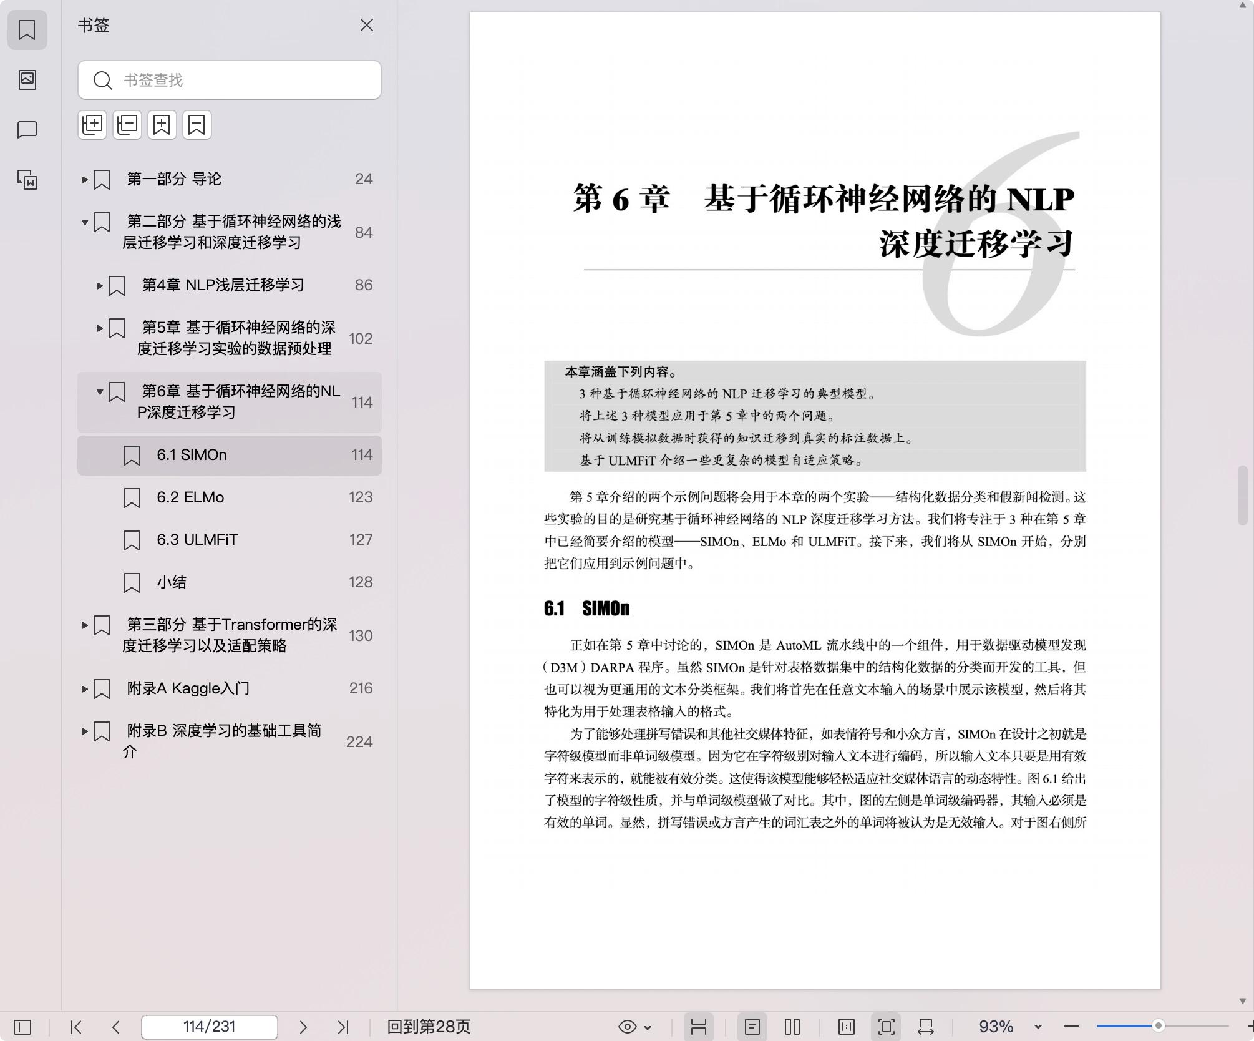This screenshot has width=1254, height=1041.
Task: Click 回到第28页 link
Action: pos(429,1027)
